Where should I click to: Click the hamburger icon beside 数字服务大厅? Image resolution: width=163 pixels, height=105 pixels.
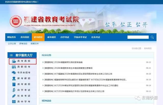11,55
